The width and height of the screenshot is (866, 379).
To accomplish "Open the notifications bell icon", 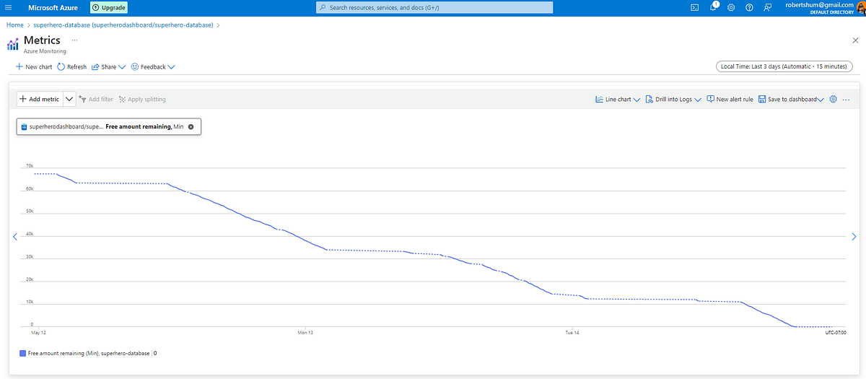I will 713,7.
